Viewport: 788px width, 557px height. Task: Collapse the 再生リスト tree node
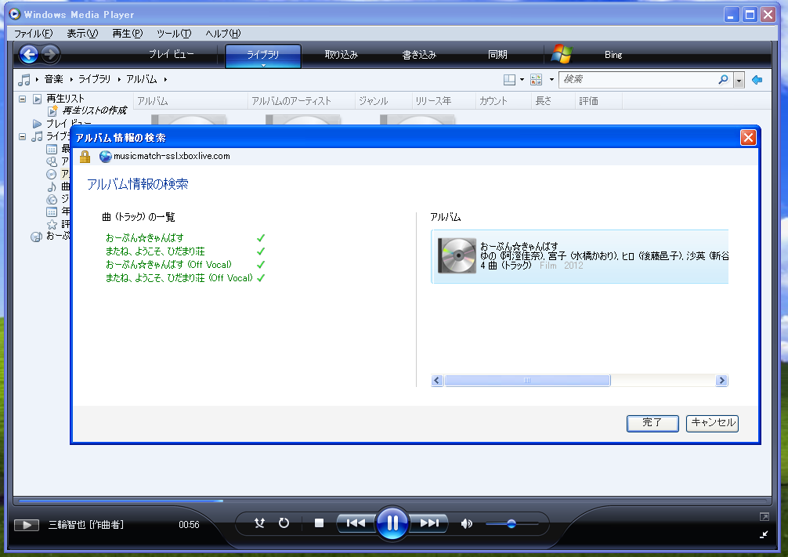pyautogui.click(x=22, y=99)
